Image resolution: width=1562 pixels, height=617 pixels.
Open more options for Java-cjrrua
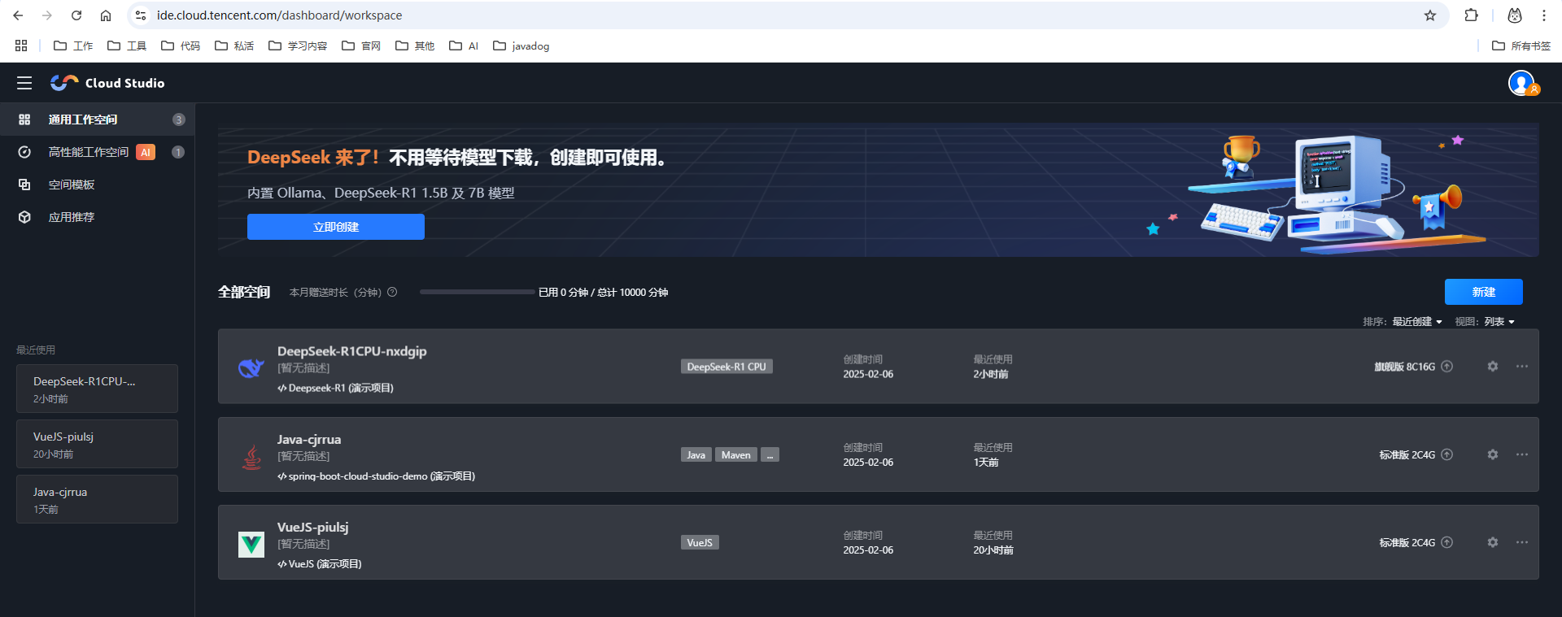pyautogui.click(x=1522, y=454)
